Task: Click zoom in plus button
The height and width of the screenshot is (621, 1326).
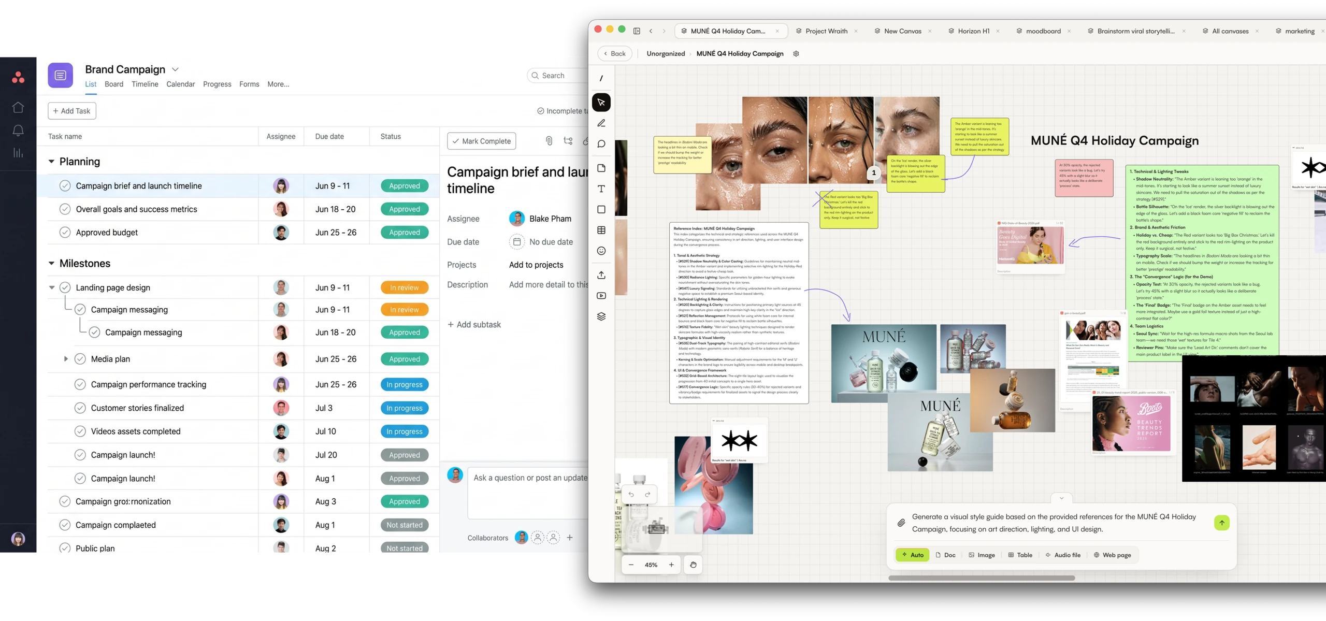Action: pyautogui.click(x=671, y=565)
